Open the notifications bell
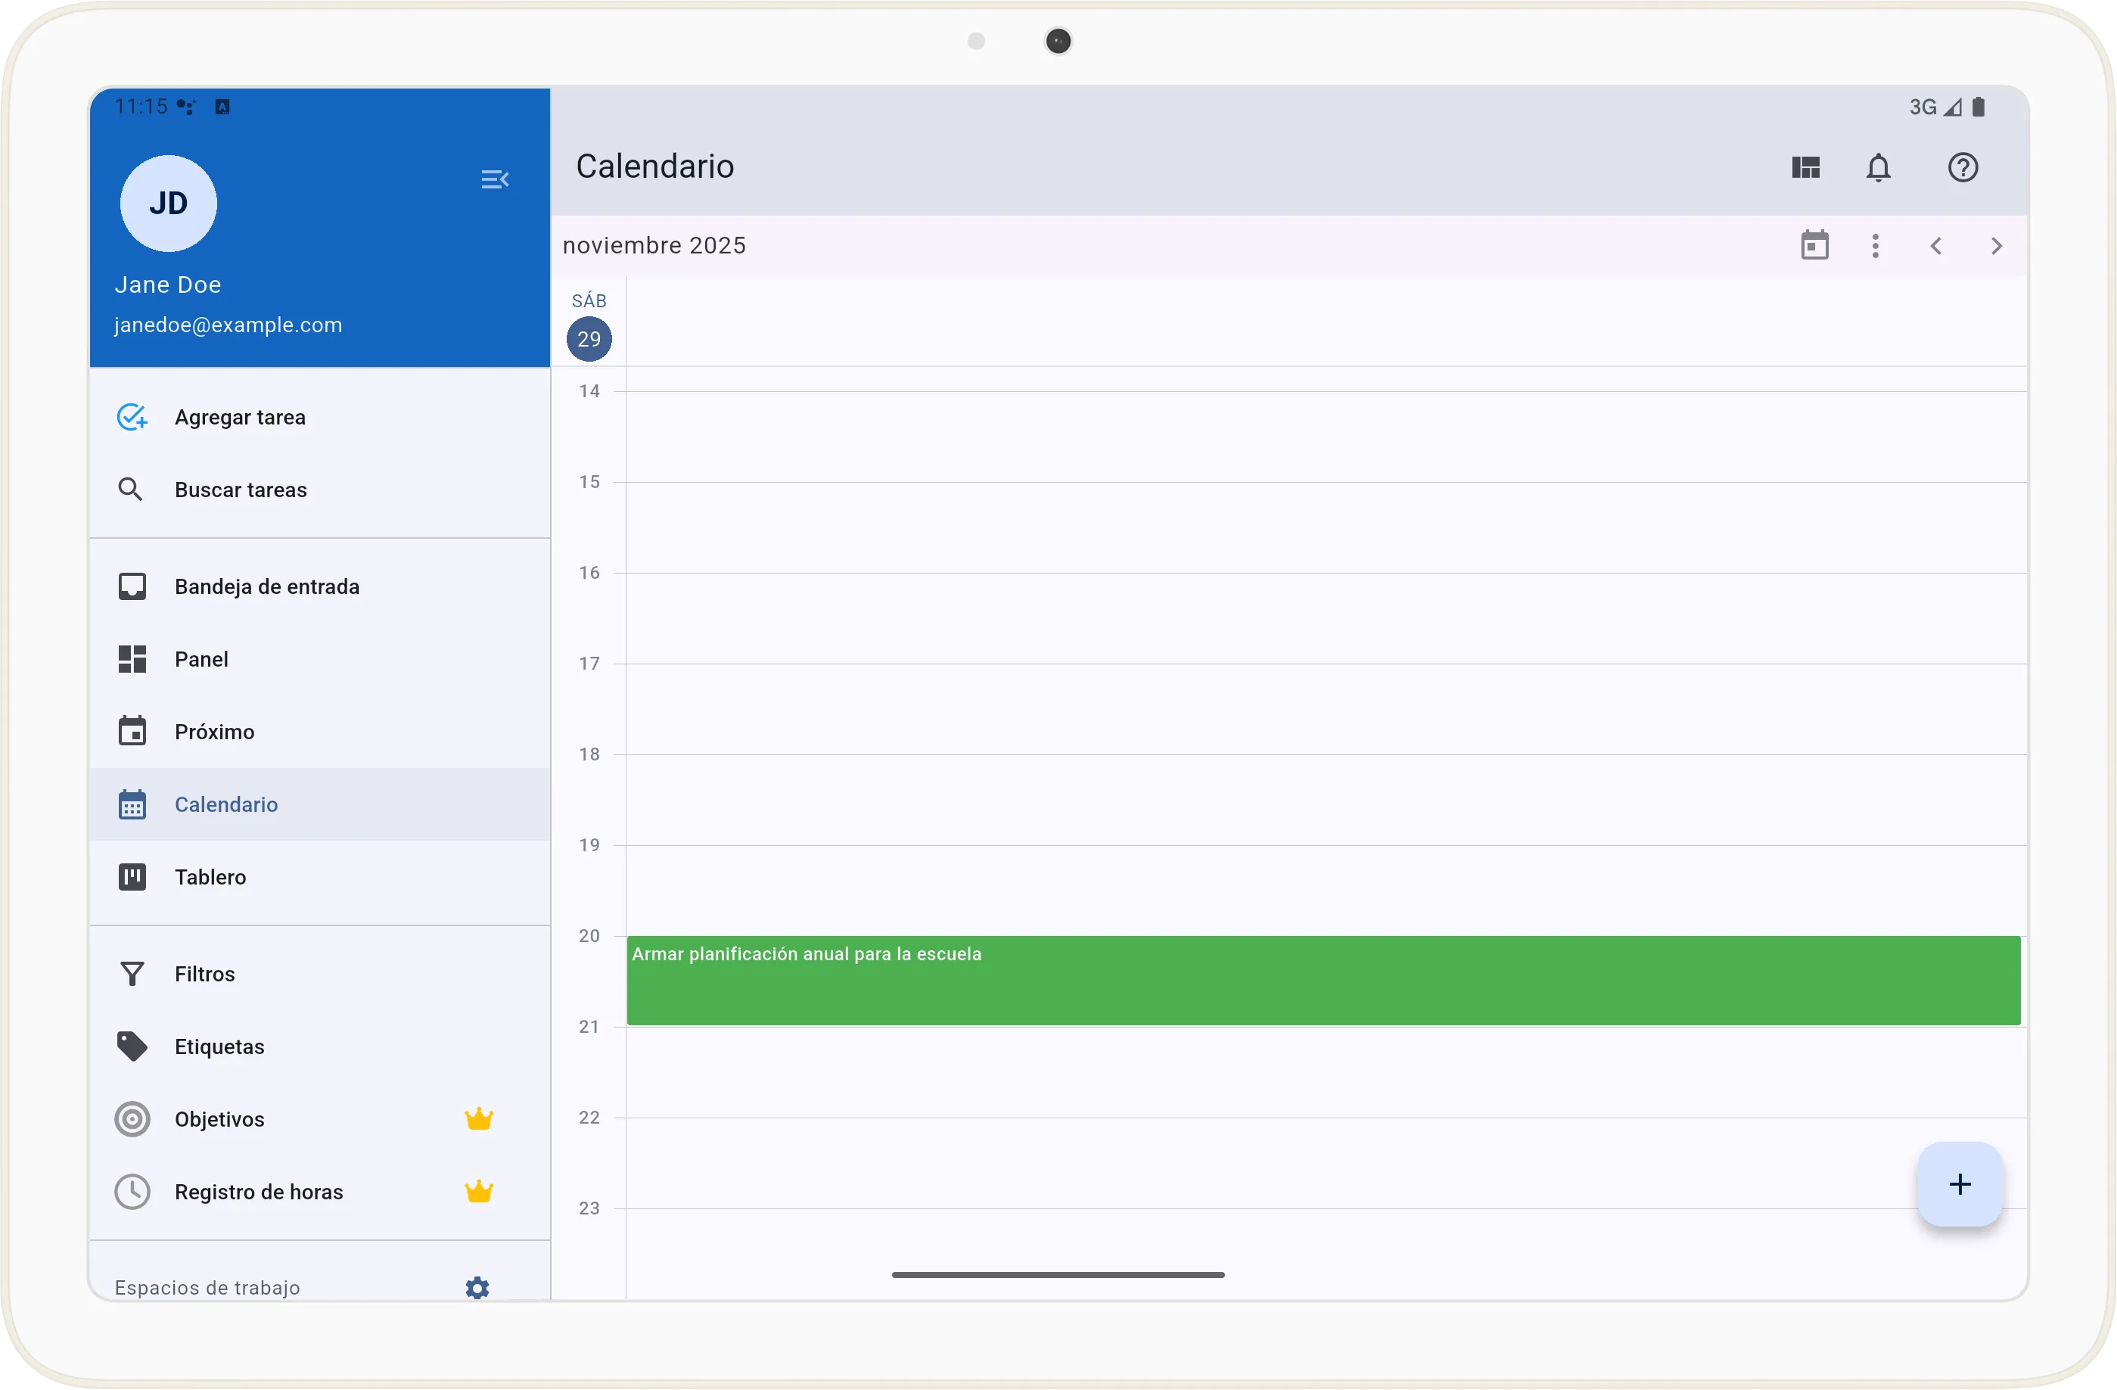 pyautogui.click(x=1878, y=167)
